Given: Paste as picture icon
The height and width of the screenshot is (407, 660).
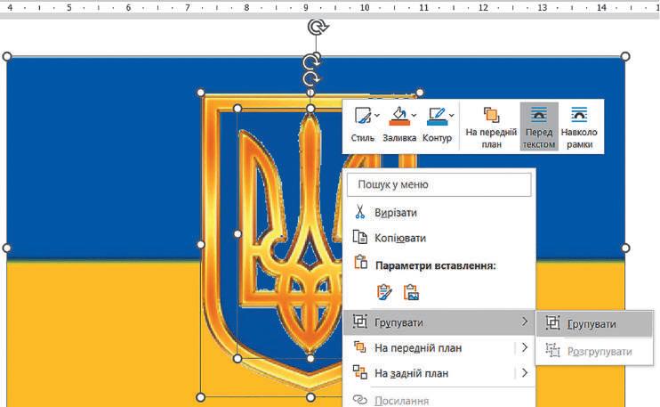Looking at the screenshot, I should click(x=411, y=292).
